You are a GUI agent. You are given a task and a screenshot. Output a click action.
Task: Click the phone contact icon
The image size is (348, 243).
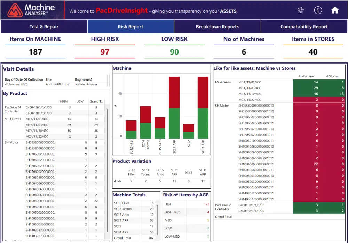pyautogui.click(x=300, y=10)
